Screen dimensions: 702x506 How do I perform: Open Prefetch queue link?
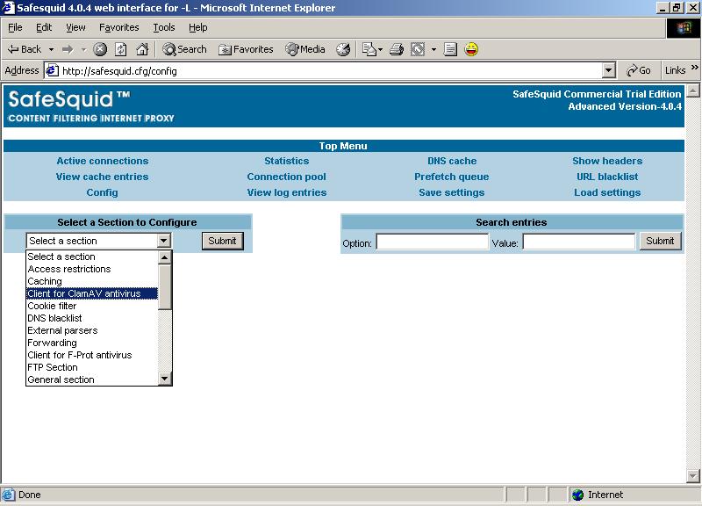(x=451, y=177)
